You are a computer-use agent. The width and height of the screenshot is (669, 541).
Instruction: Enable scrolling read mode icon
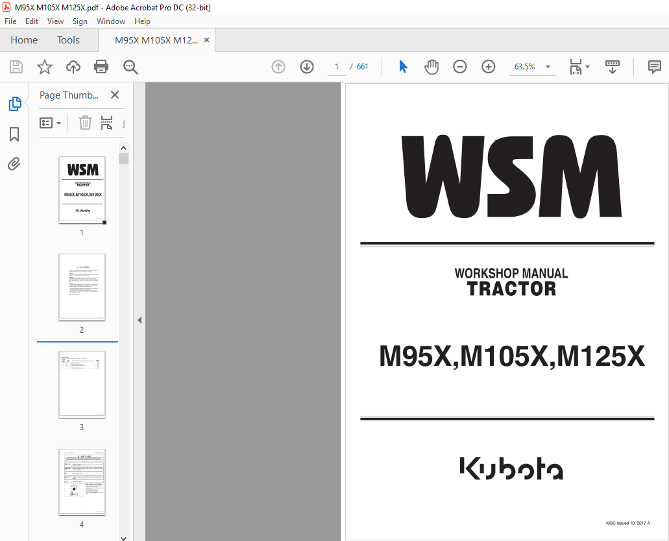click(613, 67)
